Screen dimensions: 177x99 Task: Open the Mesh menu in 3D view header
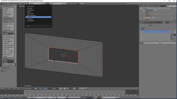pyautogui.click(x=21, y=89)
